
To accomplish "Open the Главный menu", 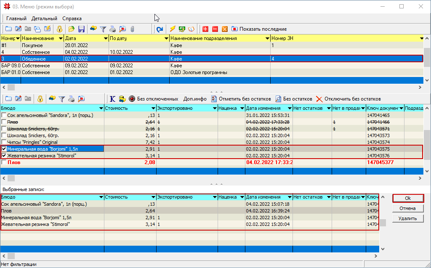I will 16,19.
